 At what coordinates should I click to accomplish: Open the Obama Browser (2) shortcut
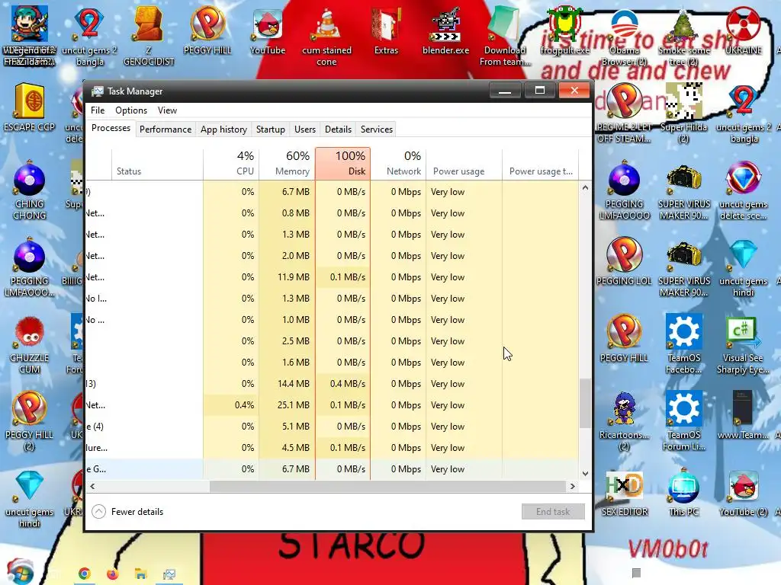click(624, 37)
